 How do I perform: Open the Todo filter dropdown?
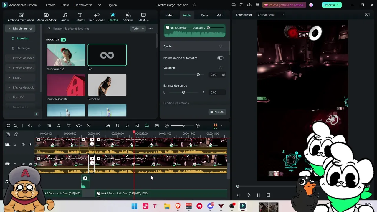[x=138, y=29]
